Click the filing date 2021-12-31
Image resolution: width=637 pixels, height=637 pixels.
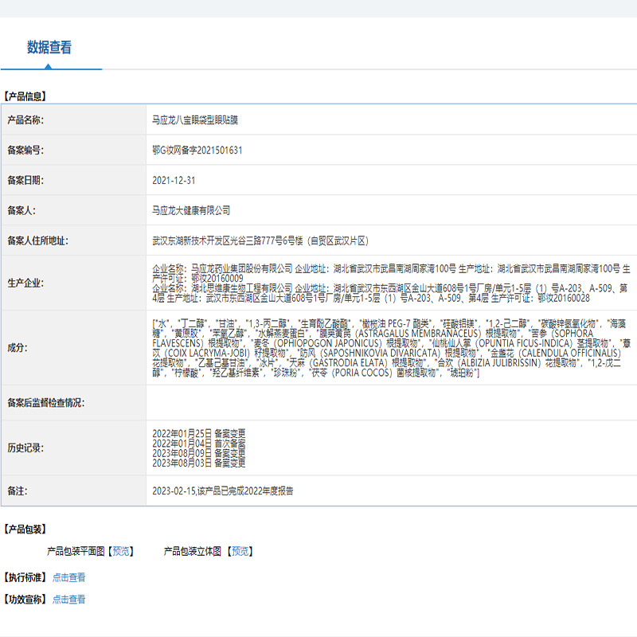tap(173, 181)
